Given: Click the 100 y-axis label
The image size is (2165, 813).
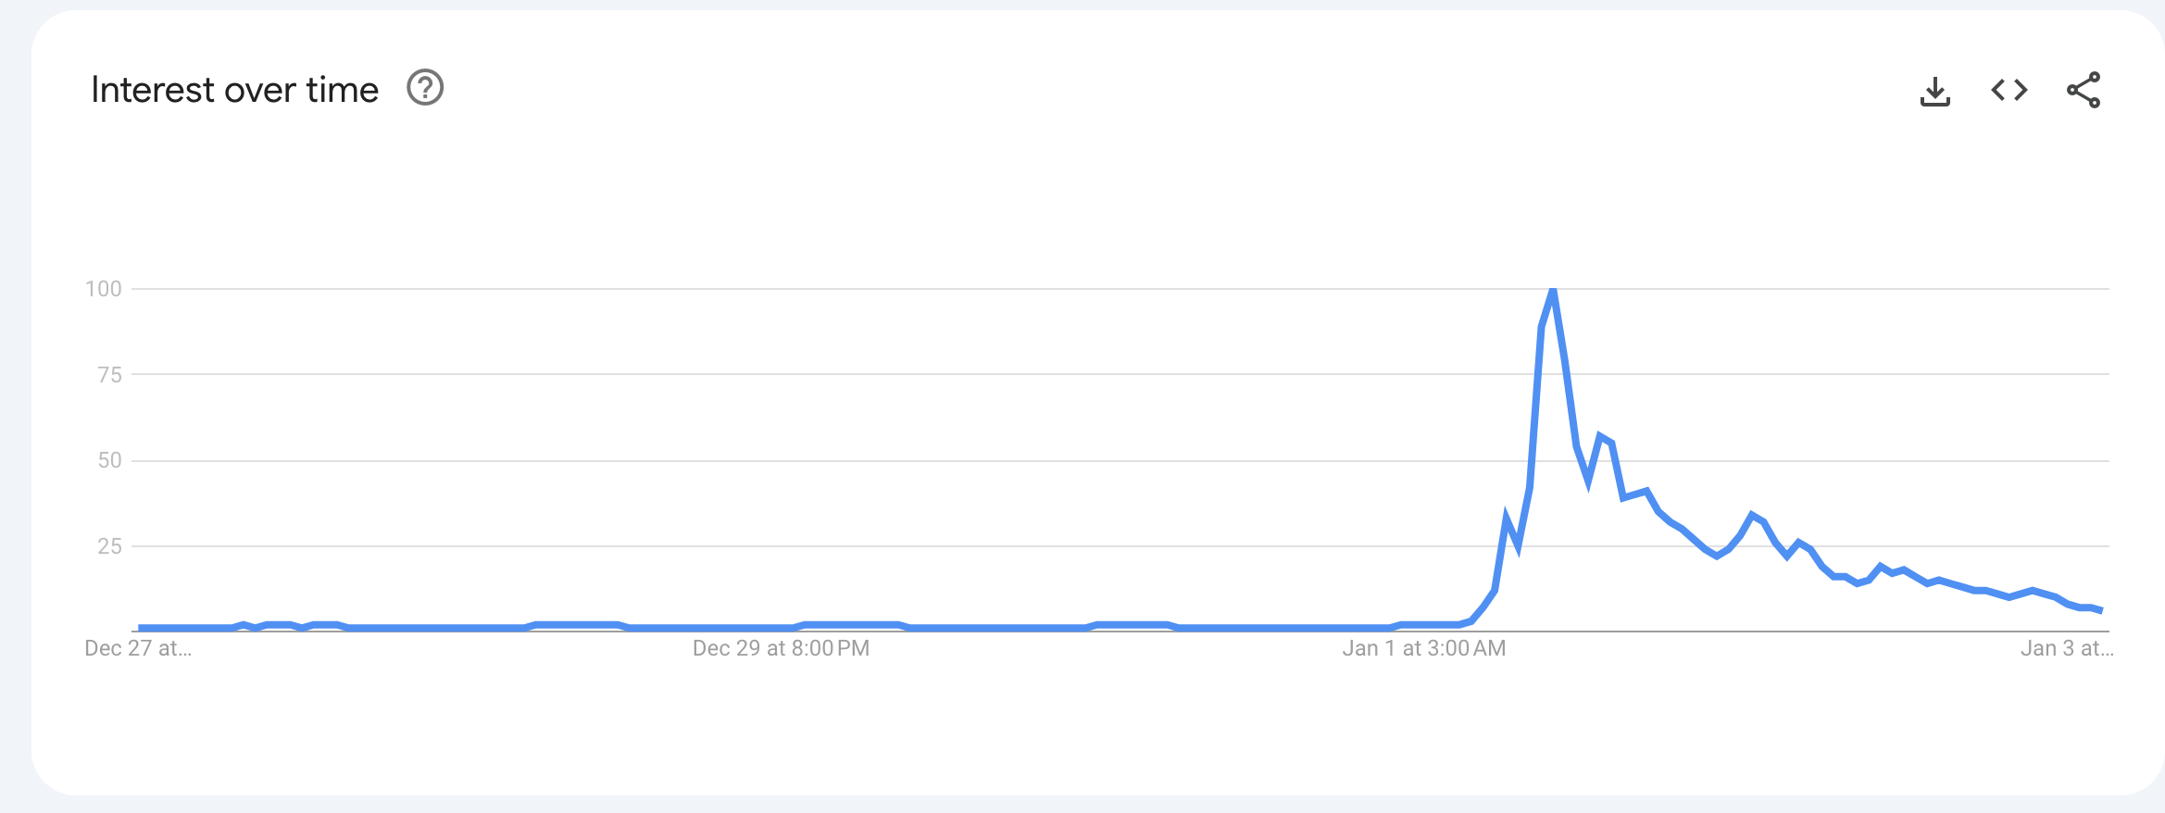Looking at the screenshot, I should click(x=104, y=289).
